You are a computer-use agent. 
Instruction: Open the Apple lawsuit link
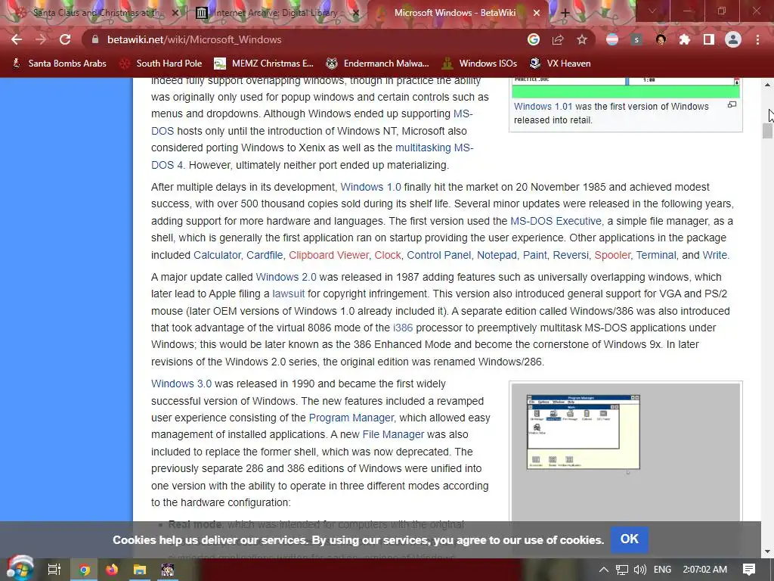[x=288, y=294]
